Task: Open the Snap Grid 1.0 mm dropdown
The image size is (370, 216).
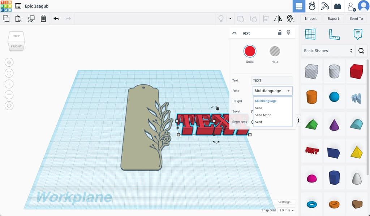Action: tap(286, 210)
